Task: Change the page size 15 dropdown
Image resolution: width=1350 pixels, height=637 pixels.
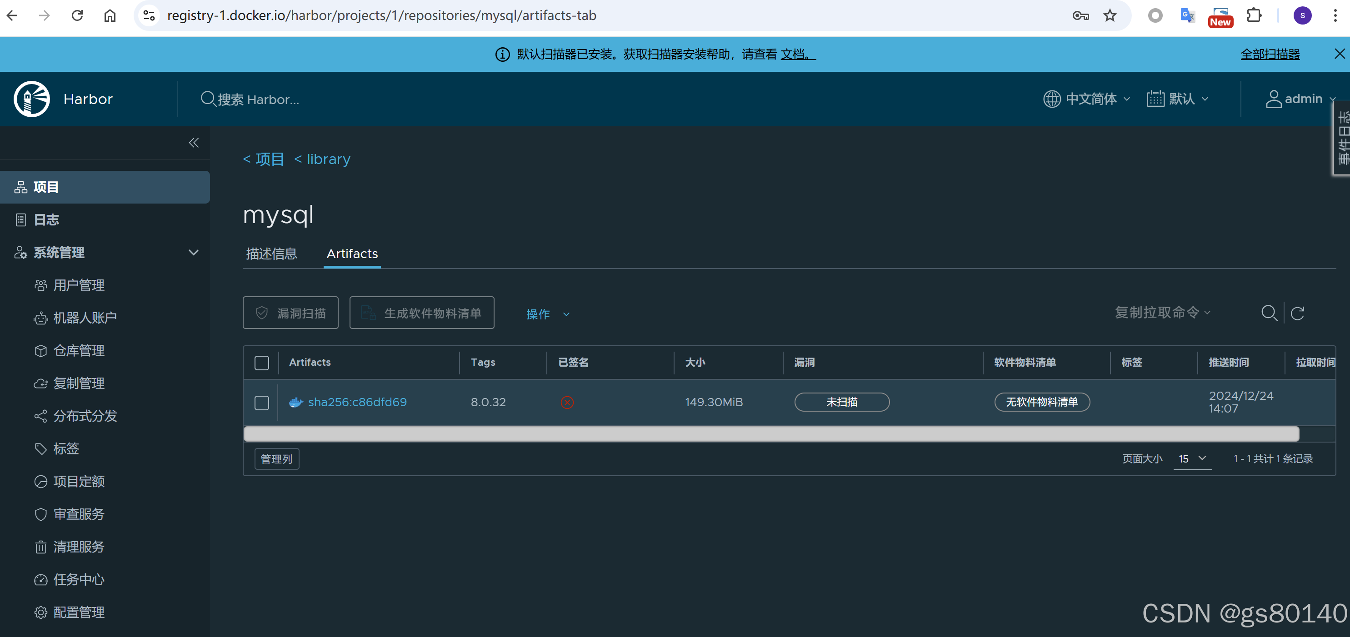Action: coord(1192,458)
